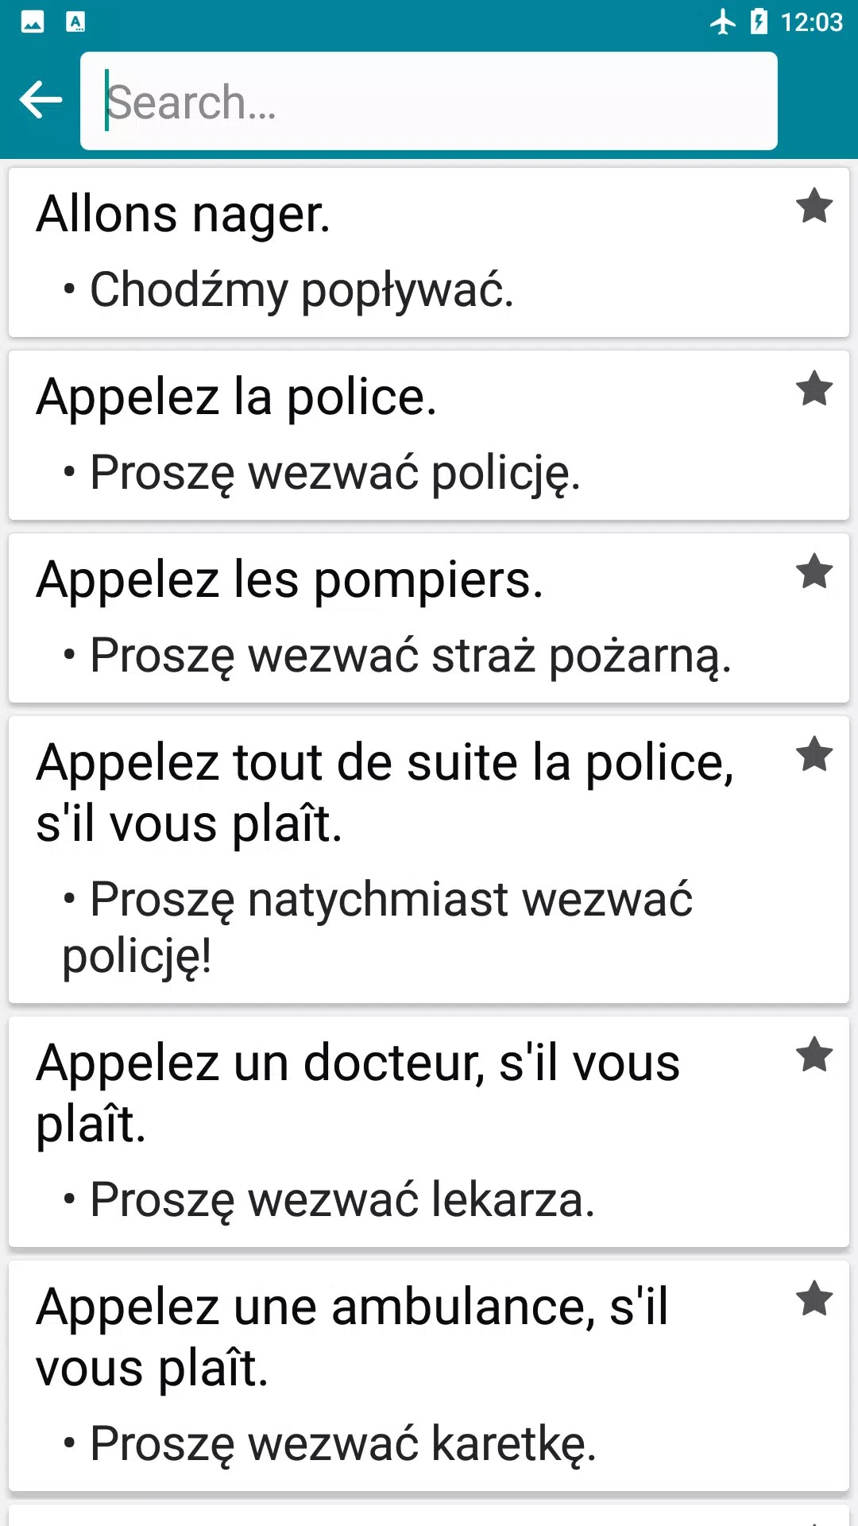Favorite the "Allons nager." phrase star
The height and width of the screenshot is (1526, 858).
[x=814, y=207]
